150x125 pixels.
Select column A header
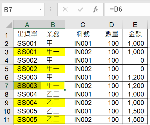(27, 25)
